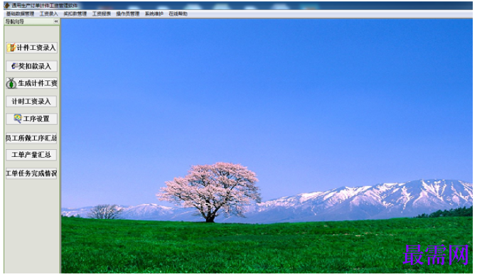Click the 生成计件工资 button
The height and width of the screenshot is (277, 482).
(31, 83)
